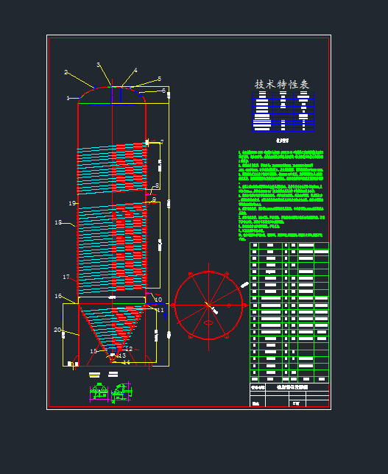Select part callout number '13'

point(122,355)
